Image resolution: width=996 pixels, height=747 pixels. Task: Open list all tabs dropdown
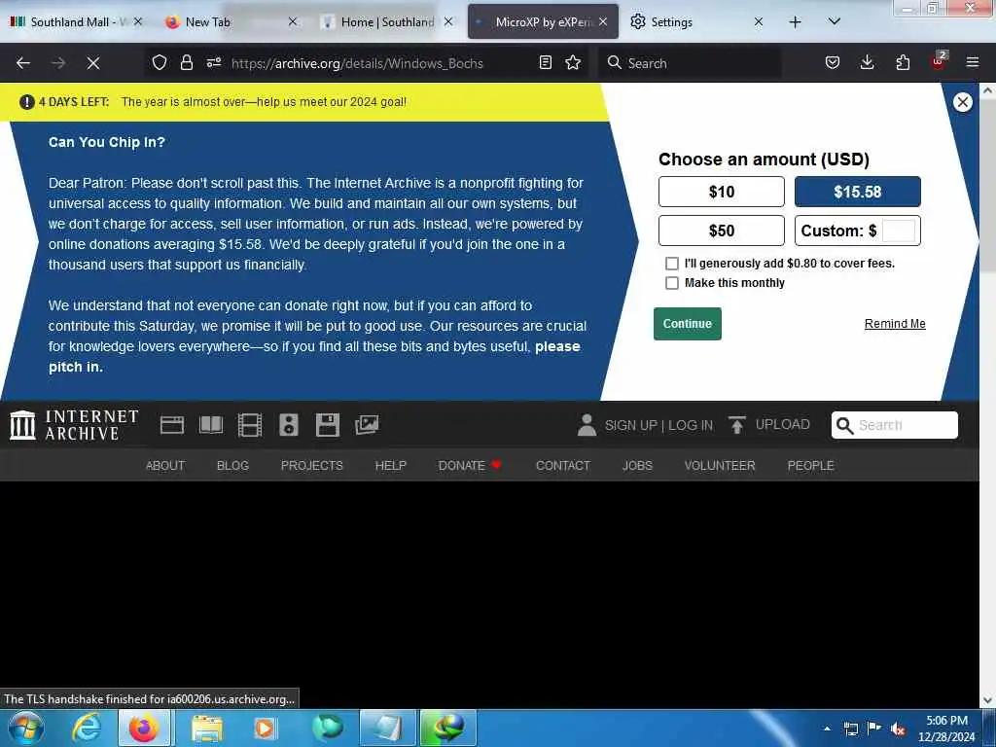(x=834, y=22)
